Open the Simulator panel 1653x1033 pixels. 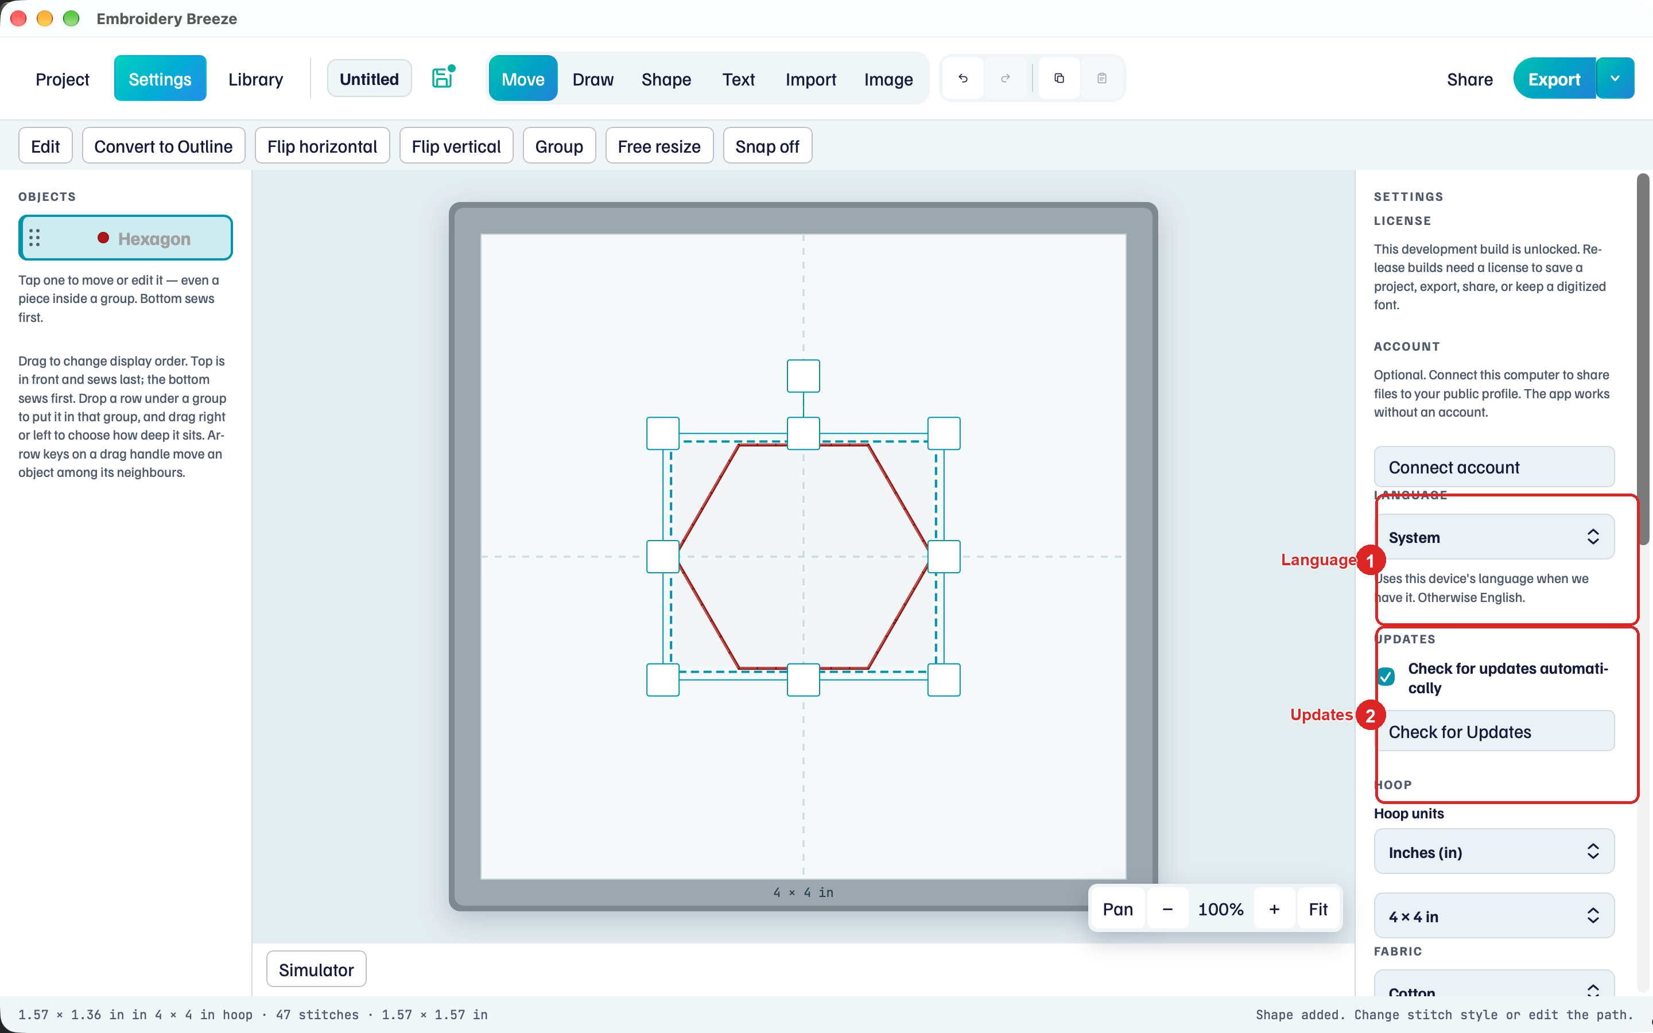pyautogui.click(x=316, y=969)
